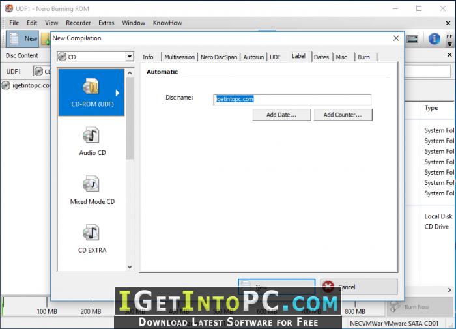The image size is (456, 329).
Task: Pick the Mixed Mode CD compilation icon
Action: tap(91, 184)
